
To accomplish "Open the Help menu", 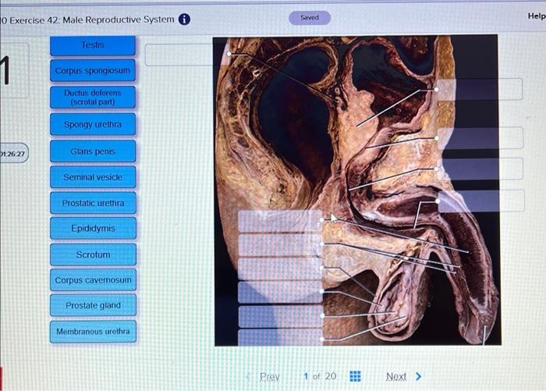I will coord(537,16).
